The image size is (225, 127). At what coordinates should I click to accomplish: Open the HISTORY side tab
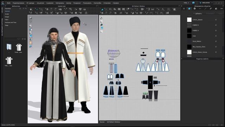click(2, 10)
